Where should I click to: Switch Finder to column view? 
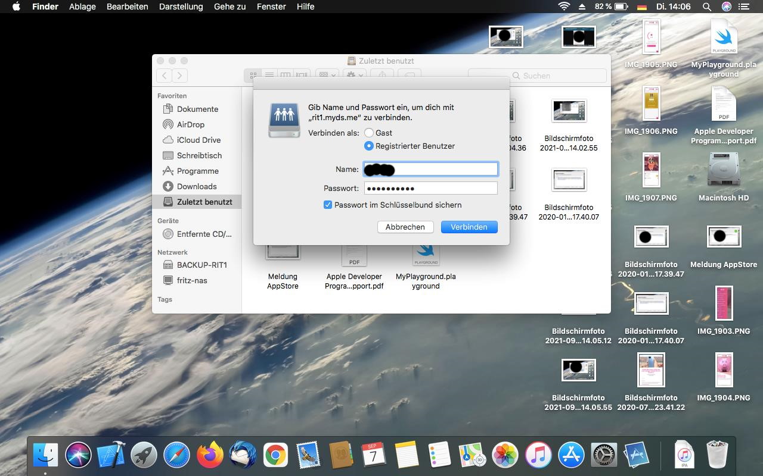(285, 75)
